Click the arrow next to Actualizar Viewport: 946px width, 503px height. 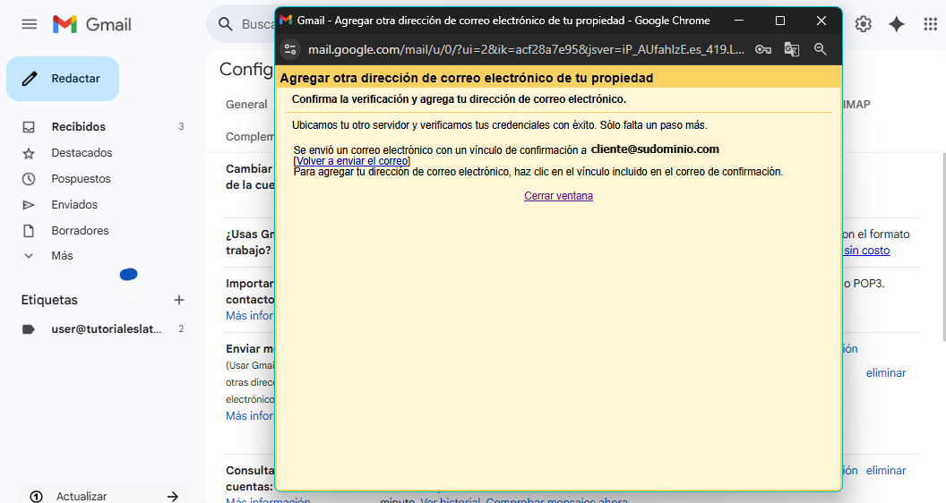pos(173,496)
